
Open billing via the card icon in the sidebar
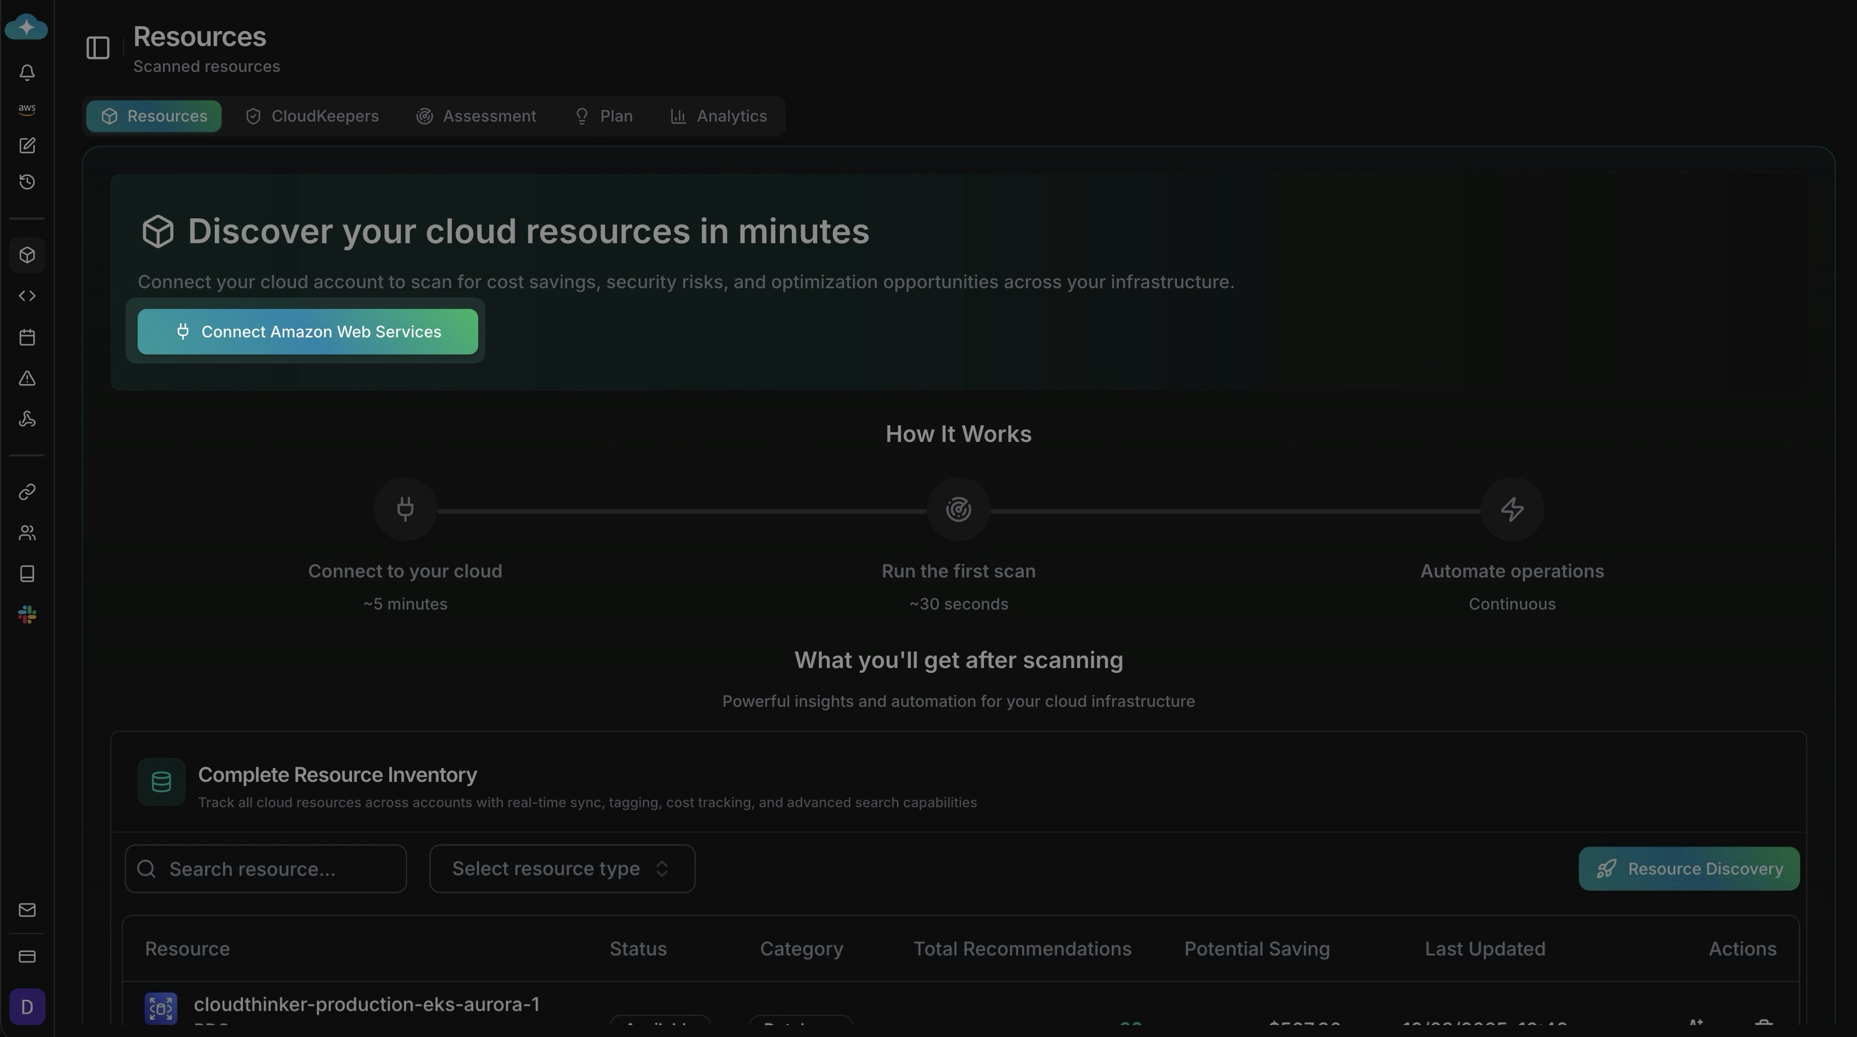tap(27, 956)
